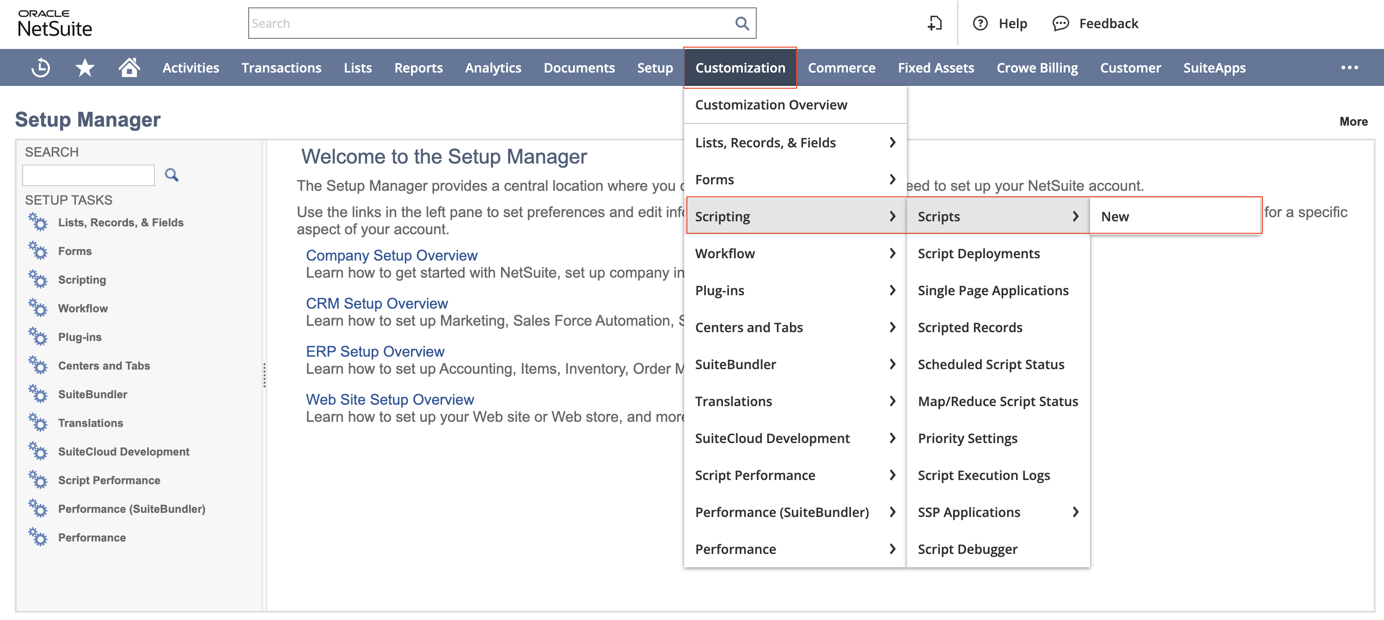Choose Script Deployments from Scripting submenu
1384x620 pixels.
[x=998, y=253]
